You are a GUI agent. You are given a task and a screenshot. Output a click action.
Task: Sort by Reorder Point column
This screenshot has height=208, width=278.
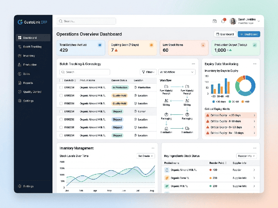coord(226,163)
